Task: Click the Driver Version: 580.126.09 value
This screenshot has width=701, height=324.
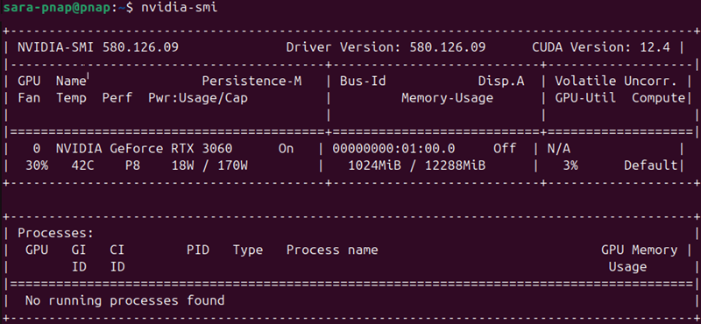Action: coord(386,47)
